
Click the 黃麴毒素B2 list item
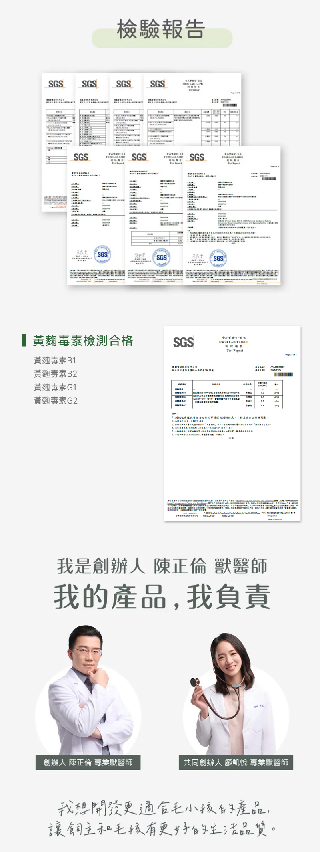[x=56, y=374]
